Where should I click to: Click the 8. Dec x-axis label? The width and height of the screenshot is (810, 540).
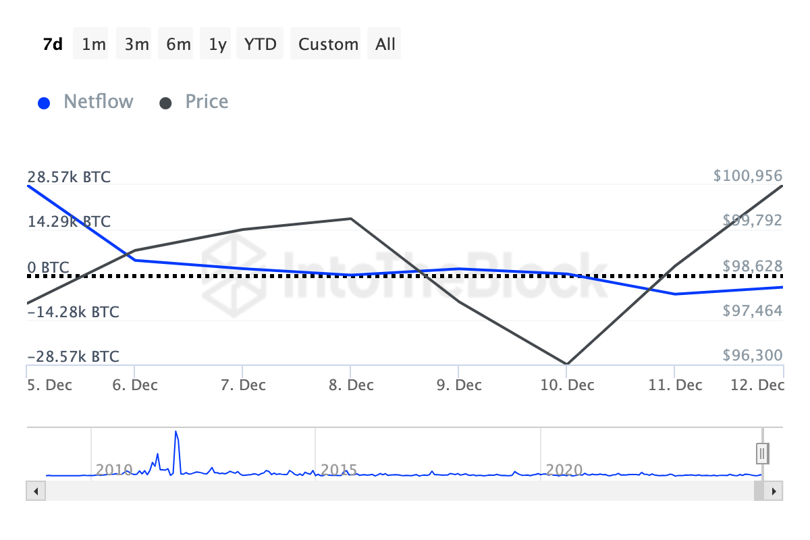tap(351, 385)
